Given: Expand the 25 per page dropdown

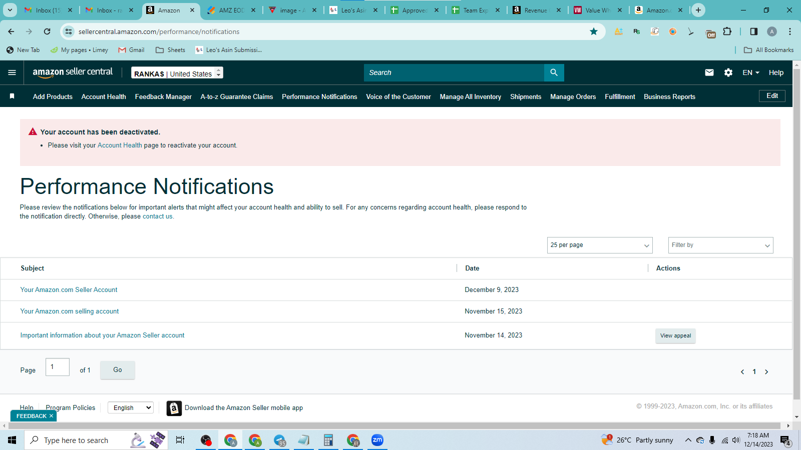Looking at the screenshot, I should pos(600,245).
